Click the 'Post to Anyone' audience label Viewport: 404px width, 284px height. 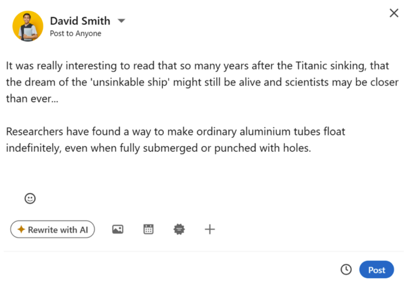click(x=75, y=34)
